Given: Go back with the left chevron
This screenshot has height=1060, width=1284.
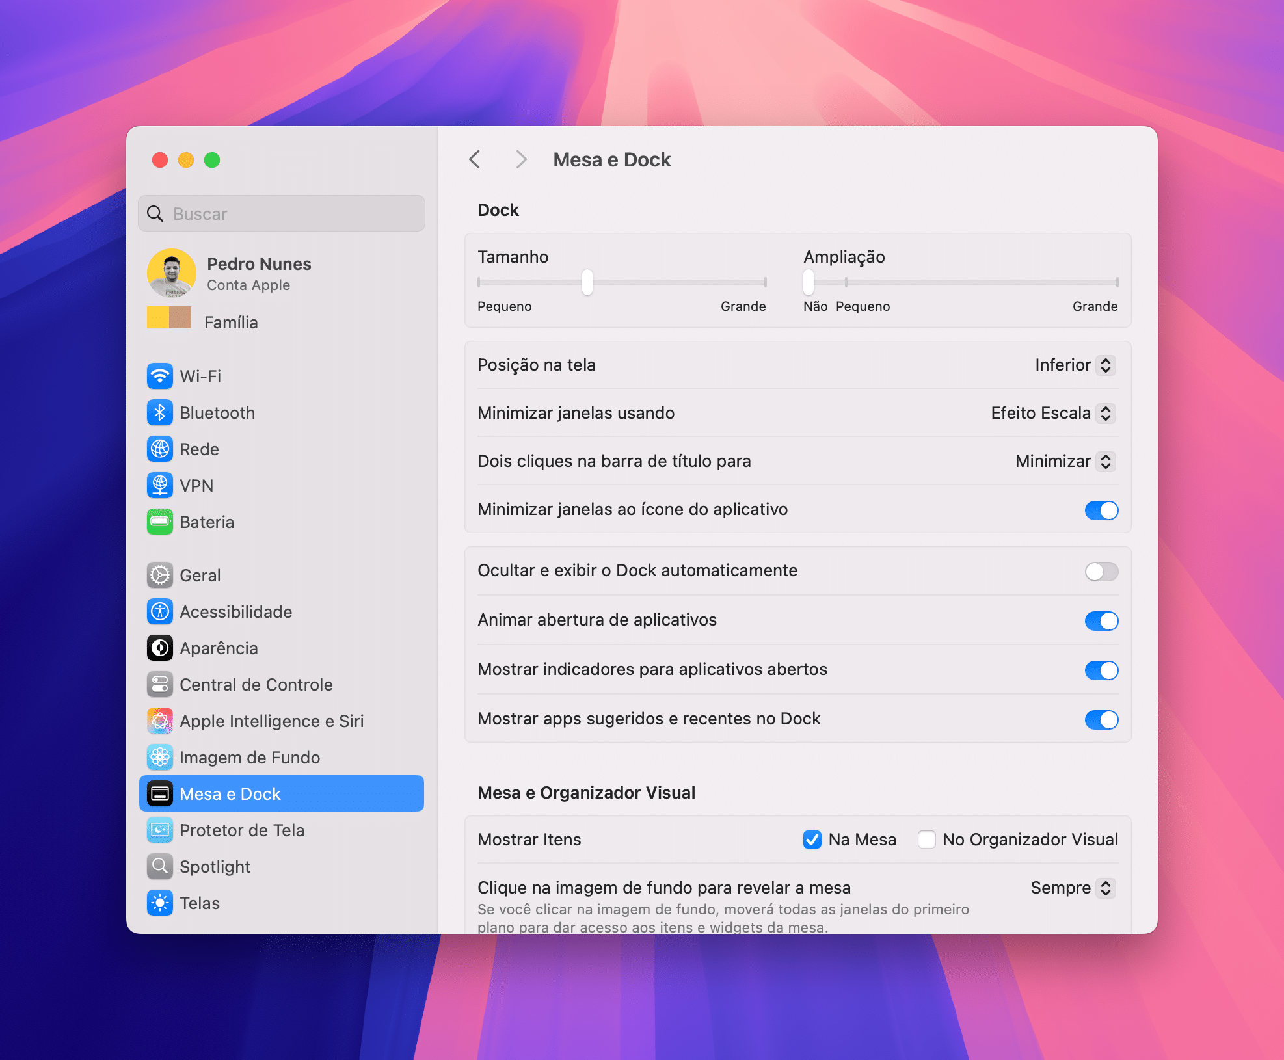Looking at the screenshot, I should coord(475,159).
